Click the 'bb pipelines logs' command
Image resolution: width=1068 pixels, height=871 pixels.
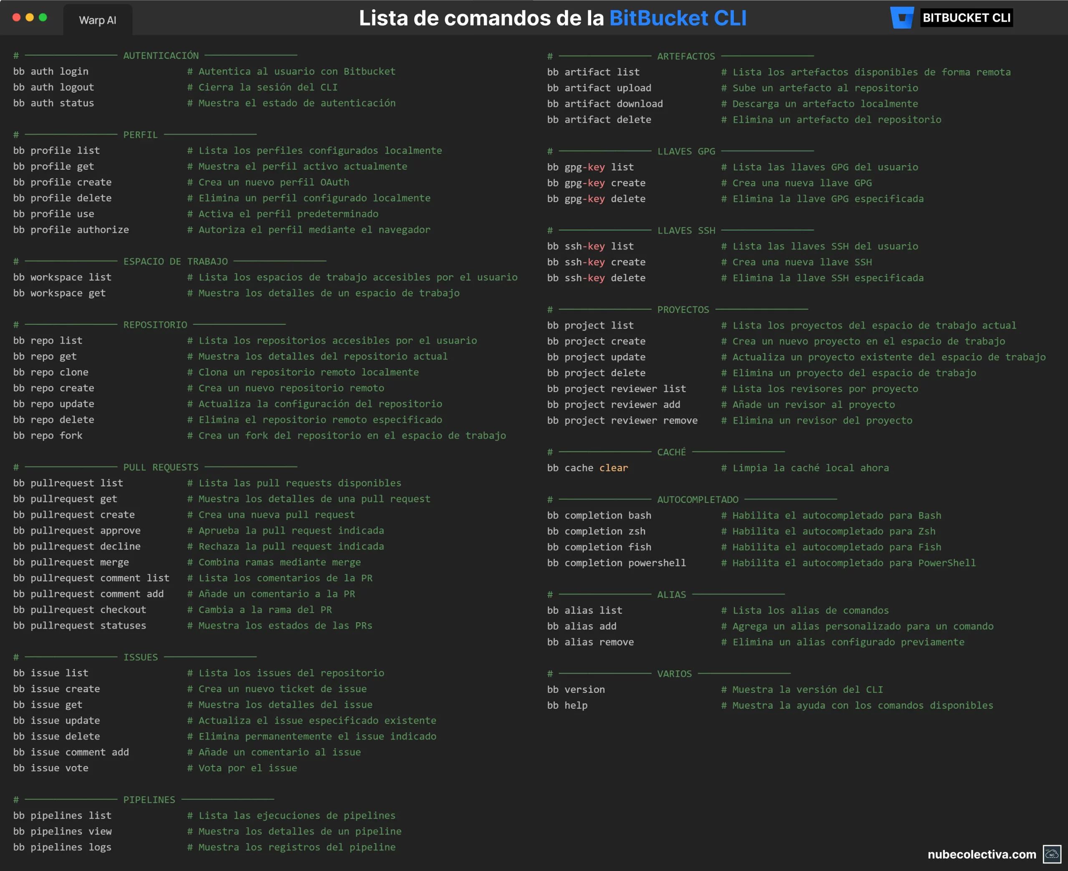tap(62, 847)
